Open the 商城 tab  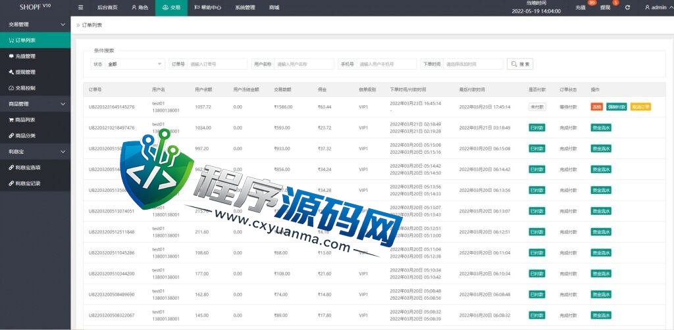274,7
